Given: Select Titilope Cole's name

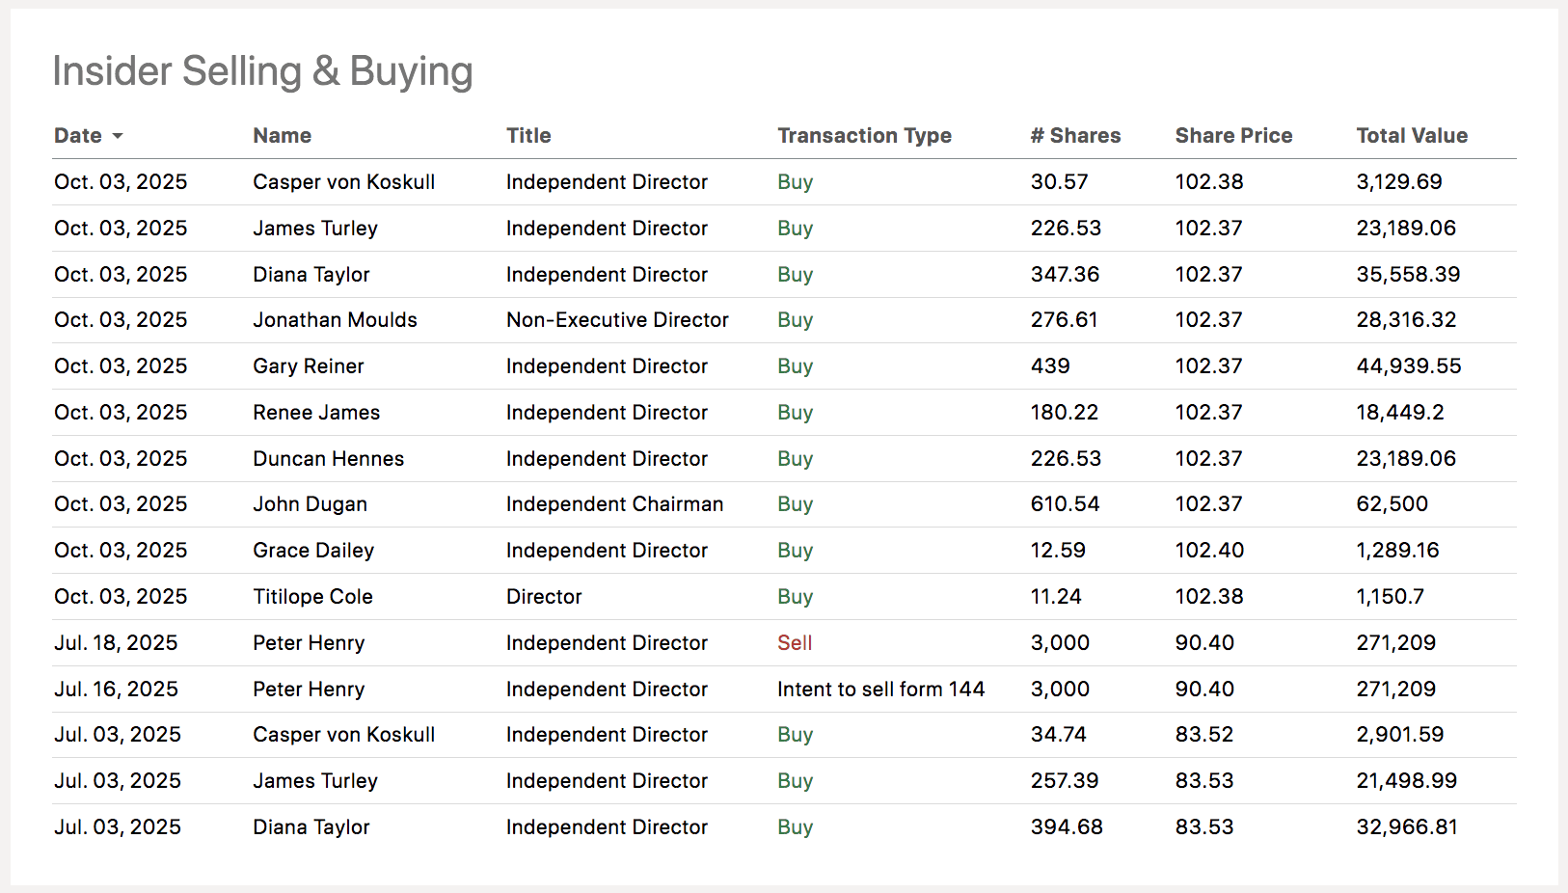Looking at the screenshot, I should coord(312,597).
